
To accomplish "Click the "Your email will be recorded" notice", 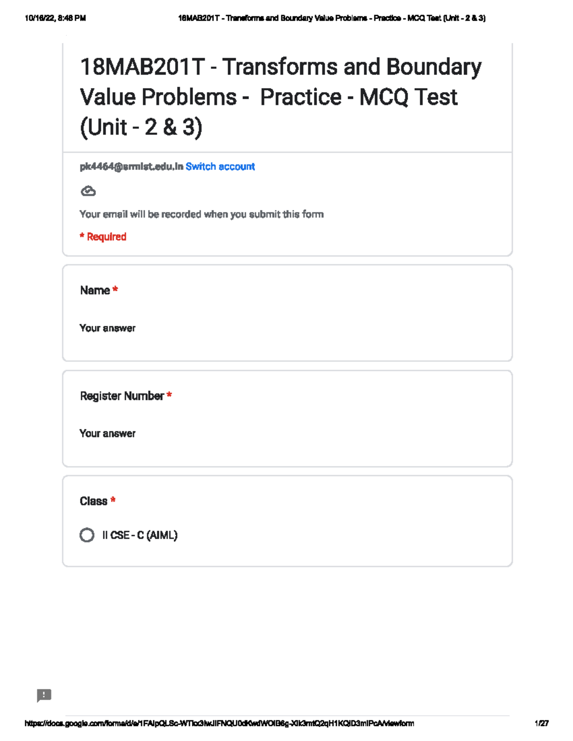I will (202, 214).
